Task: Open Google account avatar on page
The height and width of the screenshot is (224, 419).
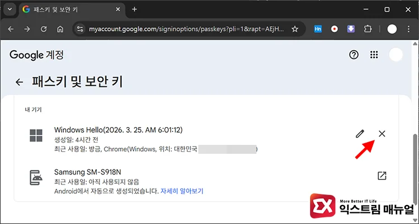Action: coord(396,55)
